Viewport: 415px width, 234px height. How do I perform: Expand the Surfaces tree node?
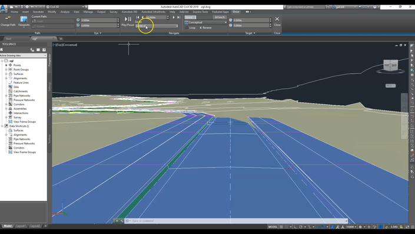(6, 74)
